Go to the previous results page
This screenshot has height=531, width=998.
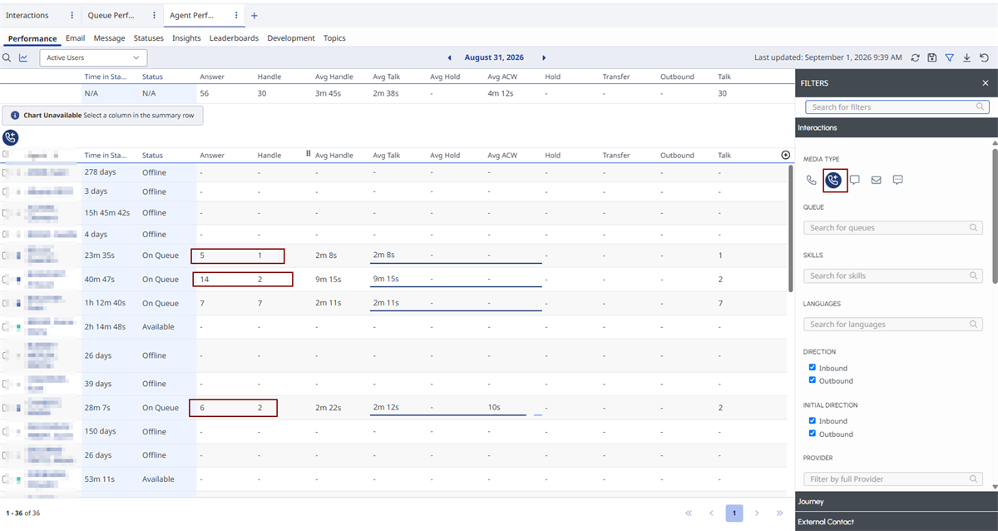tap(712, 514)
